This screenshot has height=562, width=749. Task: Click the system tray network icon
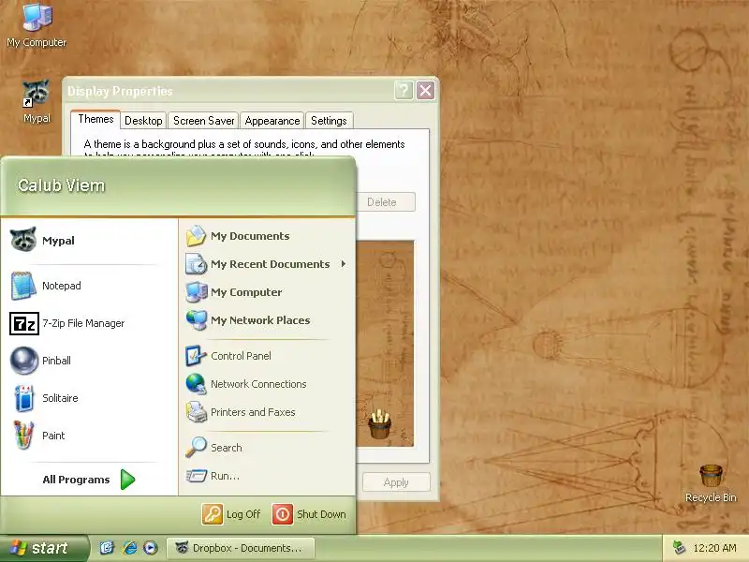678,548
